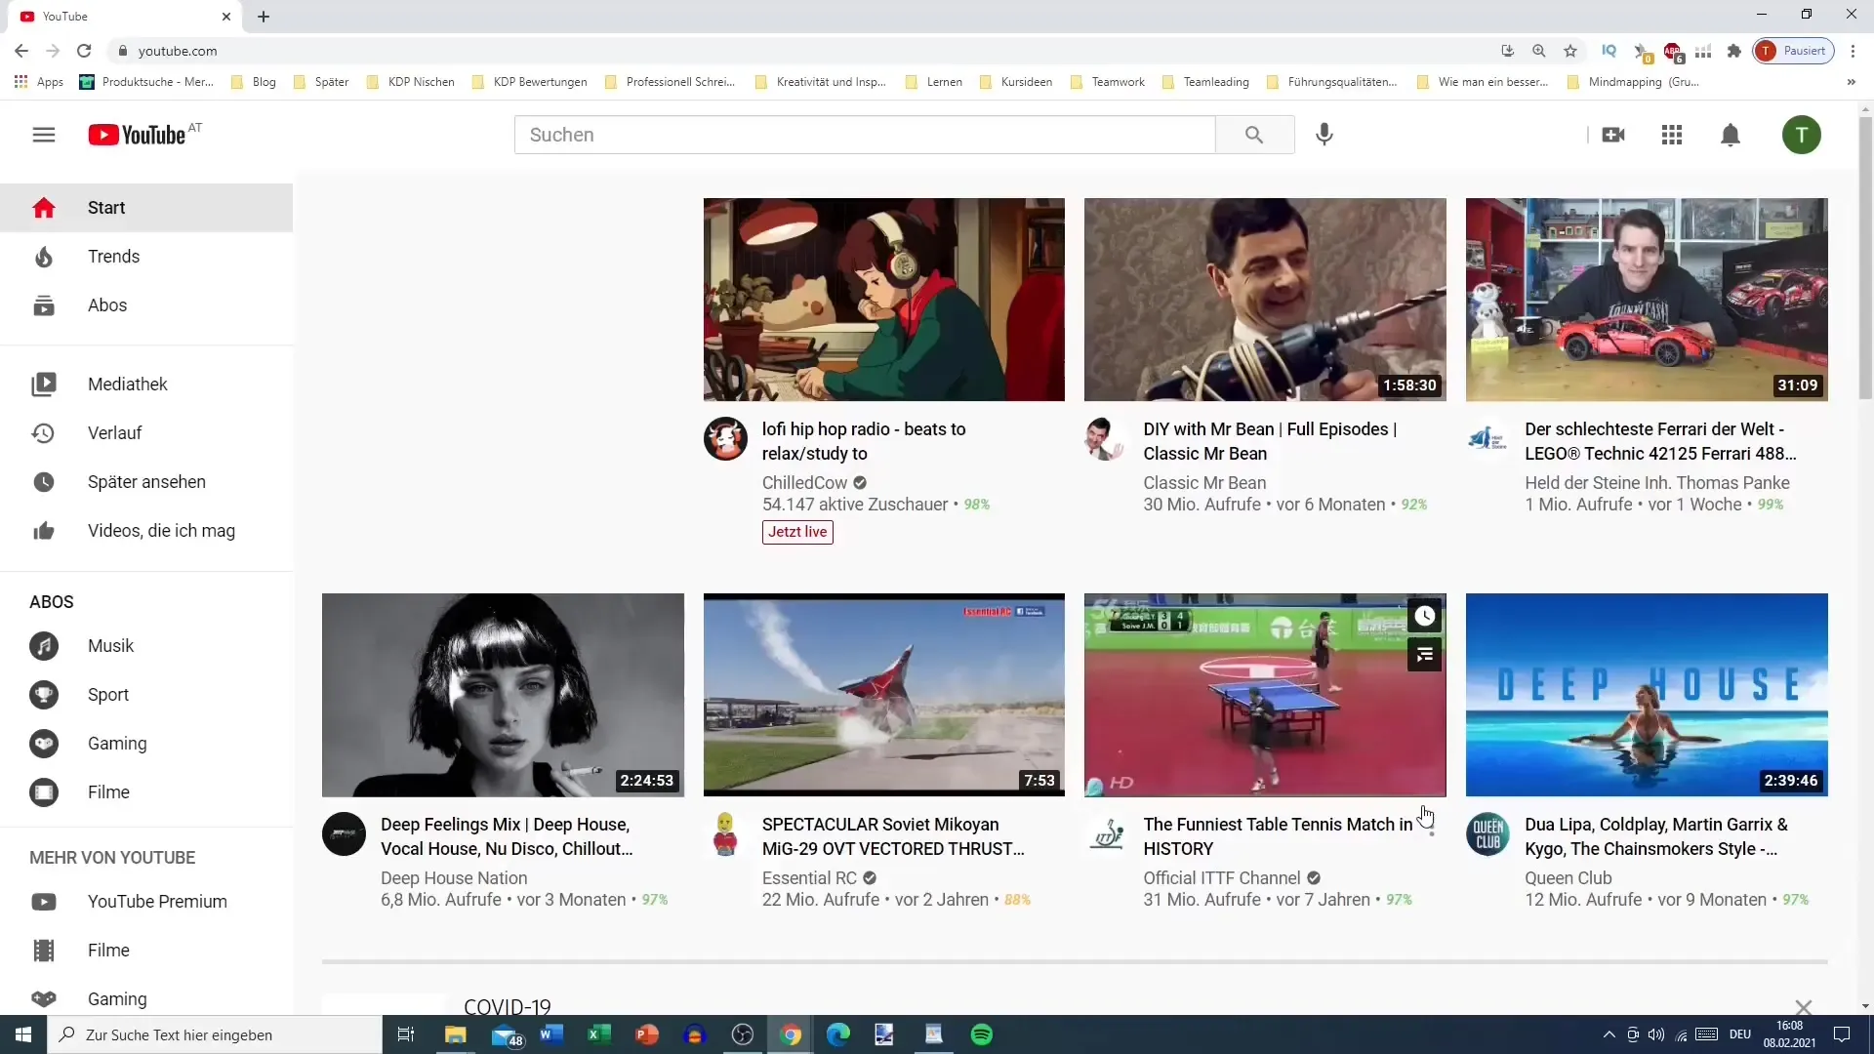Click the Jetzt live badge
The width and height of the screenshot is (1874, 1054).
pos(797,532)
